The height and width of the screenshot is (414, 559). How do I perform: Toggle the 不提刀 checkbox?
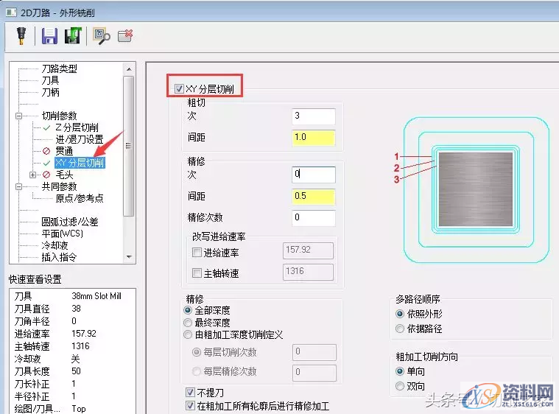point(190,393)
